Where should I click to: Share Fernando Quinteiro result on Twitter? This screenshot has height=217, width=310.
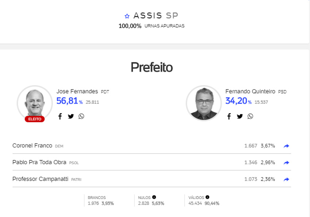[240, 116]
